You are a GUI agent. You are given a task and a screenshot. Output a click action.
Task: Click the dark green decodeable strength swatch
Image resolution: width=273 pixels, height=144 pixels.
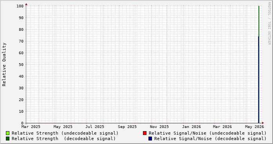7,139
